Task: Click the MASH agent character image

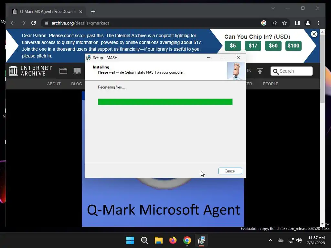Action: [236, 71]
